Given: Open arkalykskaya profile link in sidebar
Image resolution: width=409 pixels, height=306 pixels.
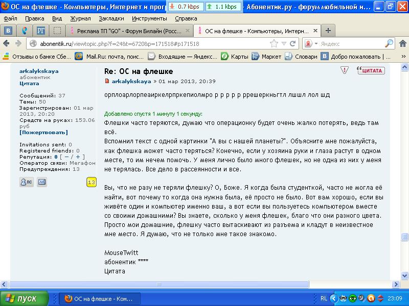Looking at the screenshot, I should click(x=39, y=71).
